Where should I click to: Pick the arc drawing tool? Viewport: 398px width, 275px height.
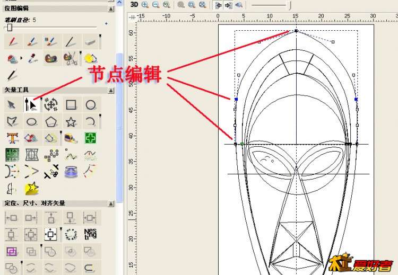tap(91, 122)
